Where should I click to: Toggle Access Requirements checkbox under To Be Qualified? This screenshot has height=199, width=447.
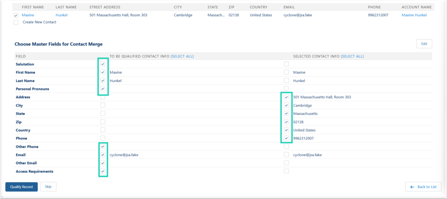[102, 171]
